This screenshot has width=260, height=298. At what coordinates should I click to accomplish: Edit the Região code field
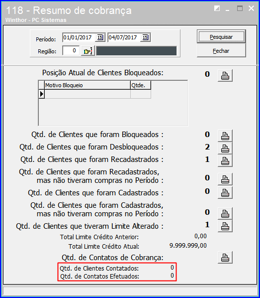coord(71,50)
